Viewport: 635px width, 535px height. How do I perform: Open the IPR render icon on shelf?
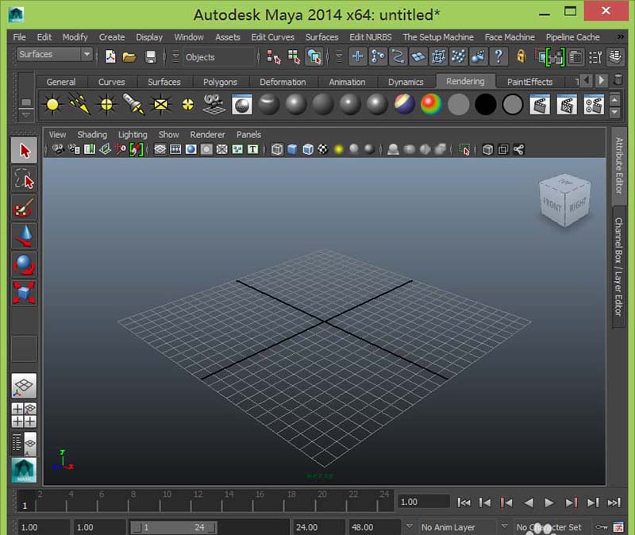click(567, 105)
